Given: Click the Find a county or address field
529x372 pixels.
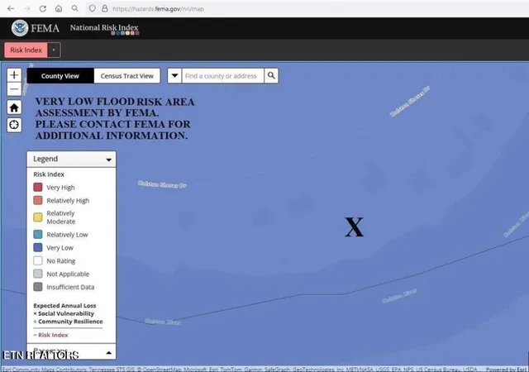Looking at the screenshot, I should click(222, 76).
